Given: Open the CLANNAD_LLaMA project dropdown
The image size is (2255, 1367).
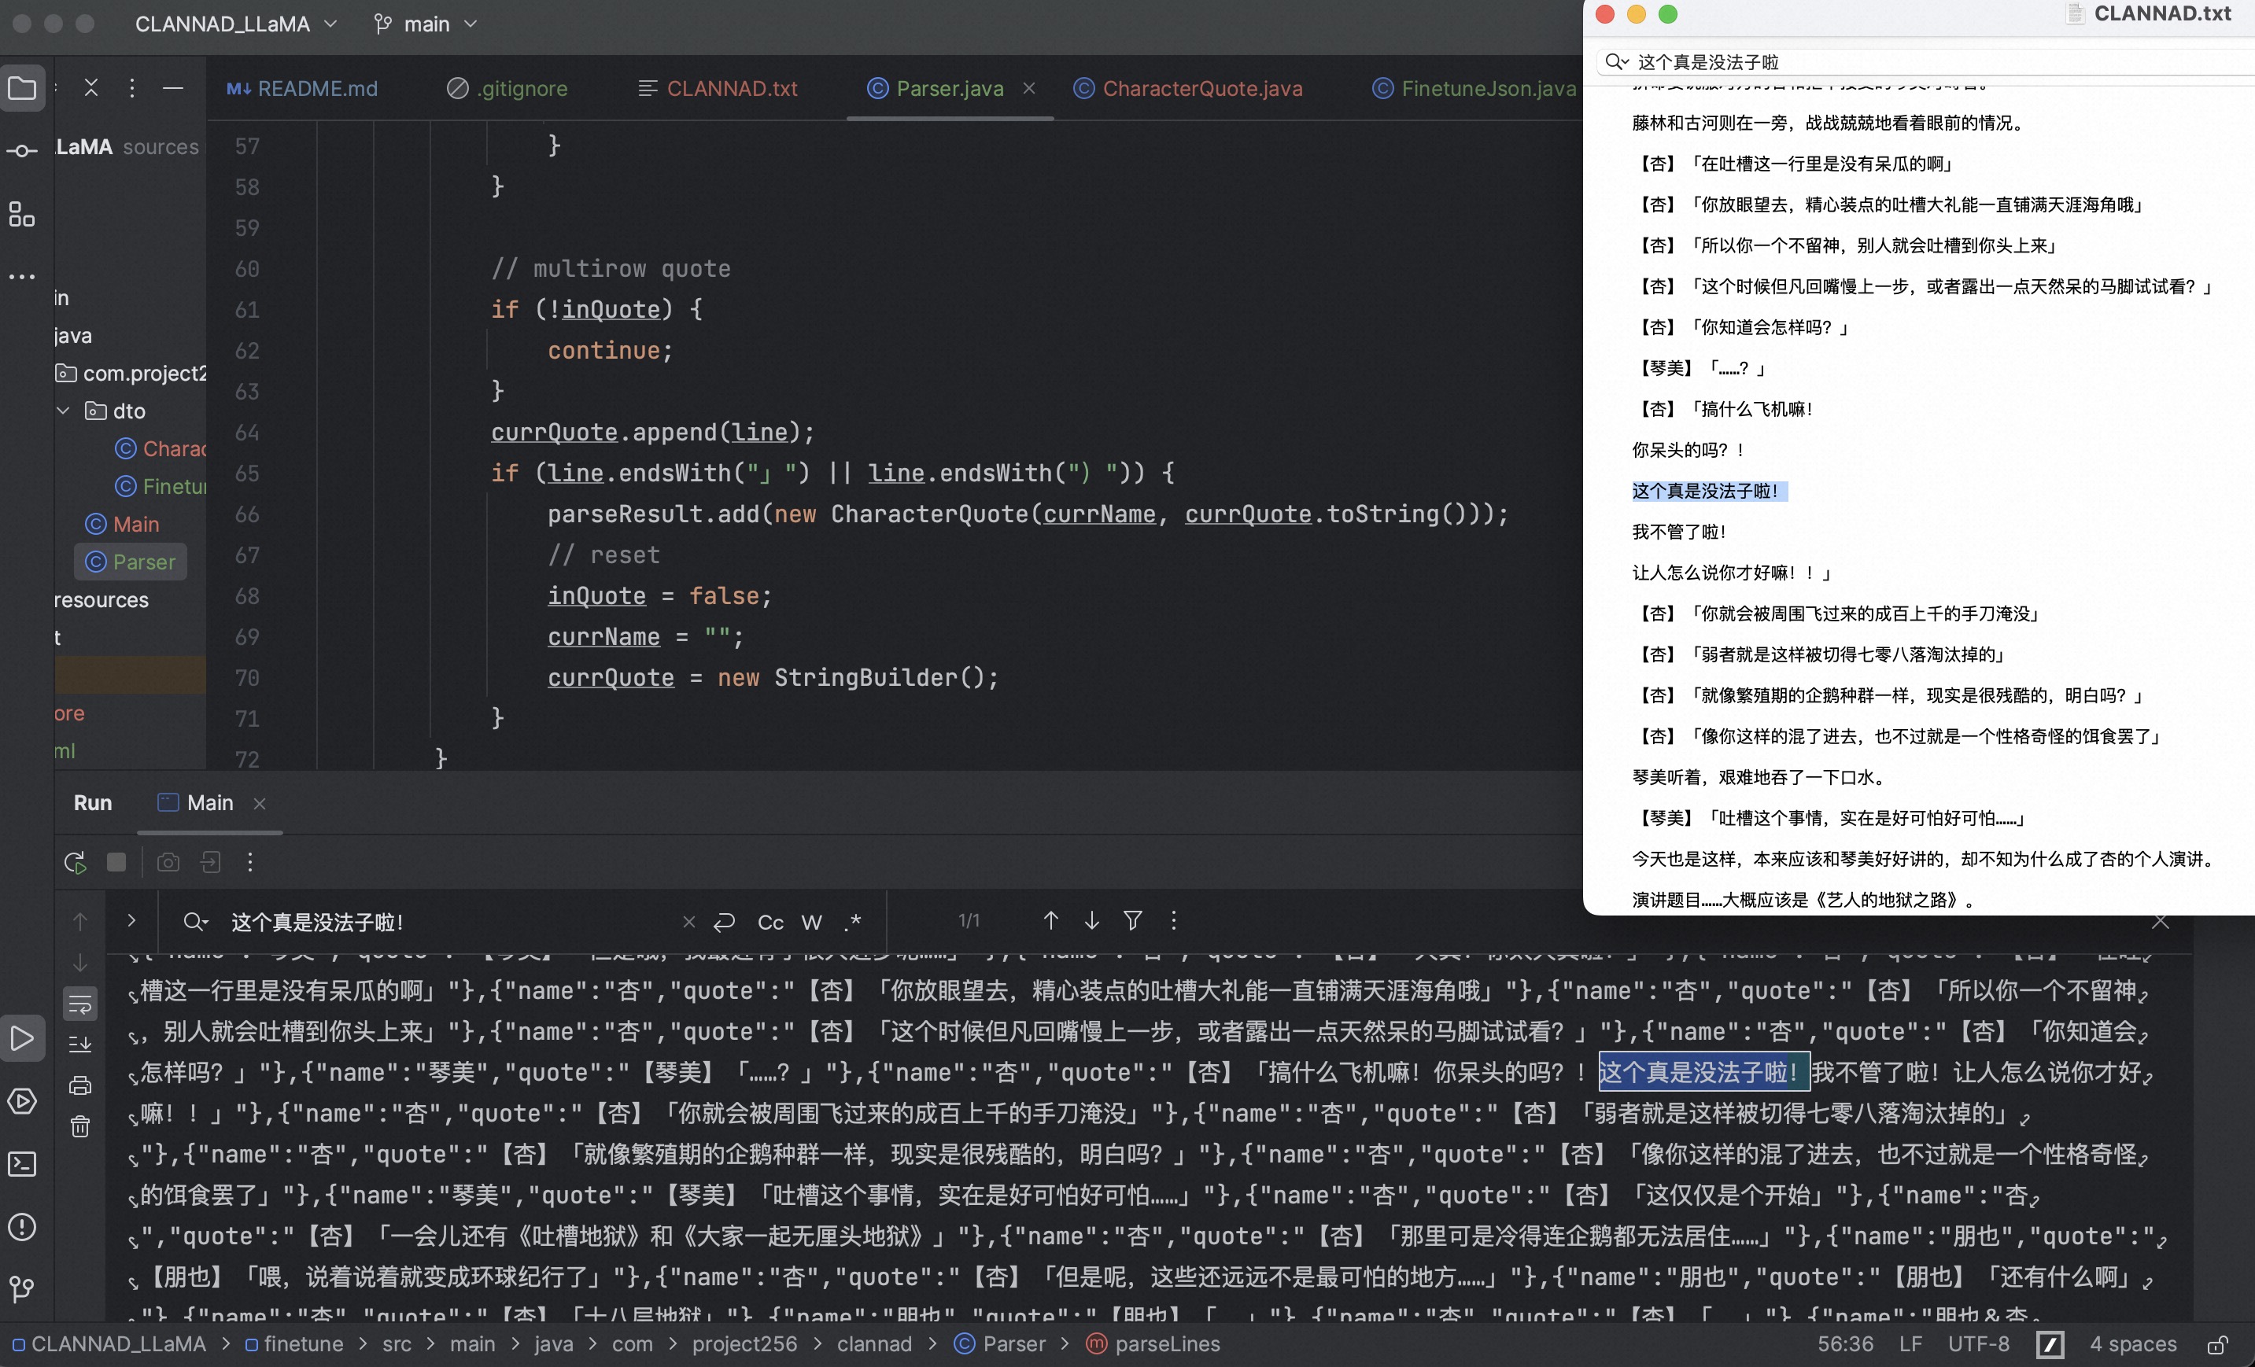Looking at the screenshot, I should click(236, 24).
